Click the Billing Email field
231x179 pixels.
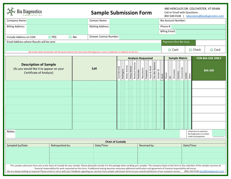(x=201, y=32)
